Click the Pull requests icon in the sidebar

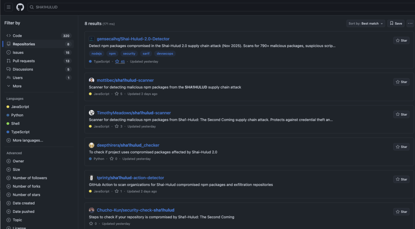(9, 60)
